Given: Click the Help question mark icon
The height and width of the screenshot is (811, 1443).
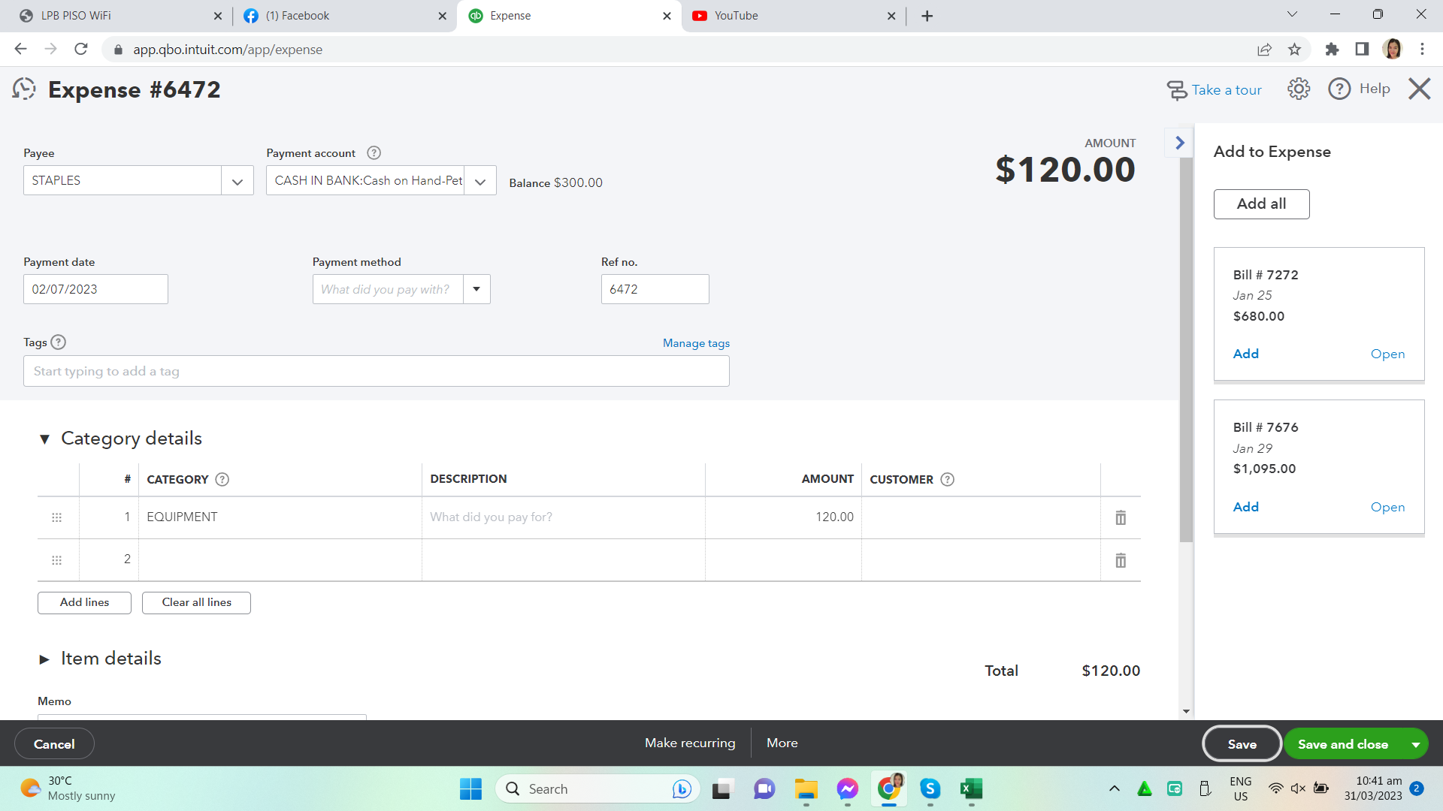Looking at the screenshot, I should tap(1339, 89).
